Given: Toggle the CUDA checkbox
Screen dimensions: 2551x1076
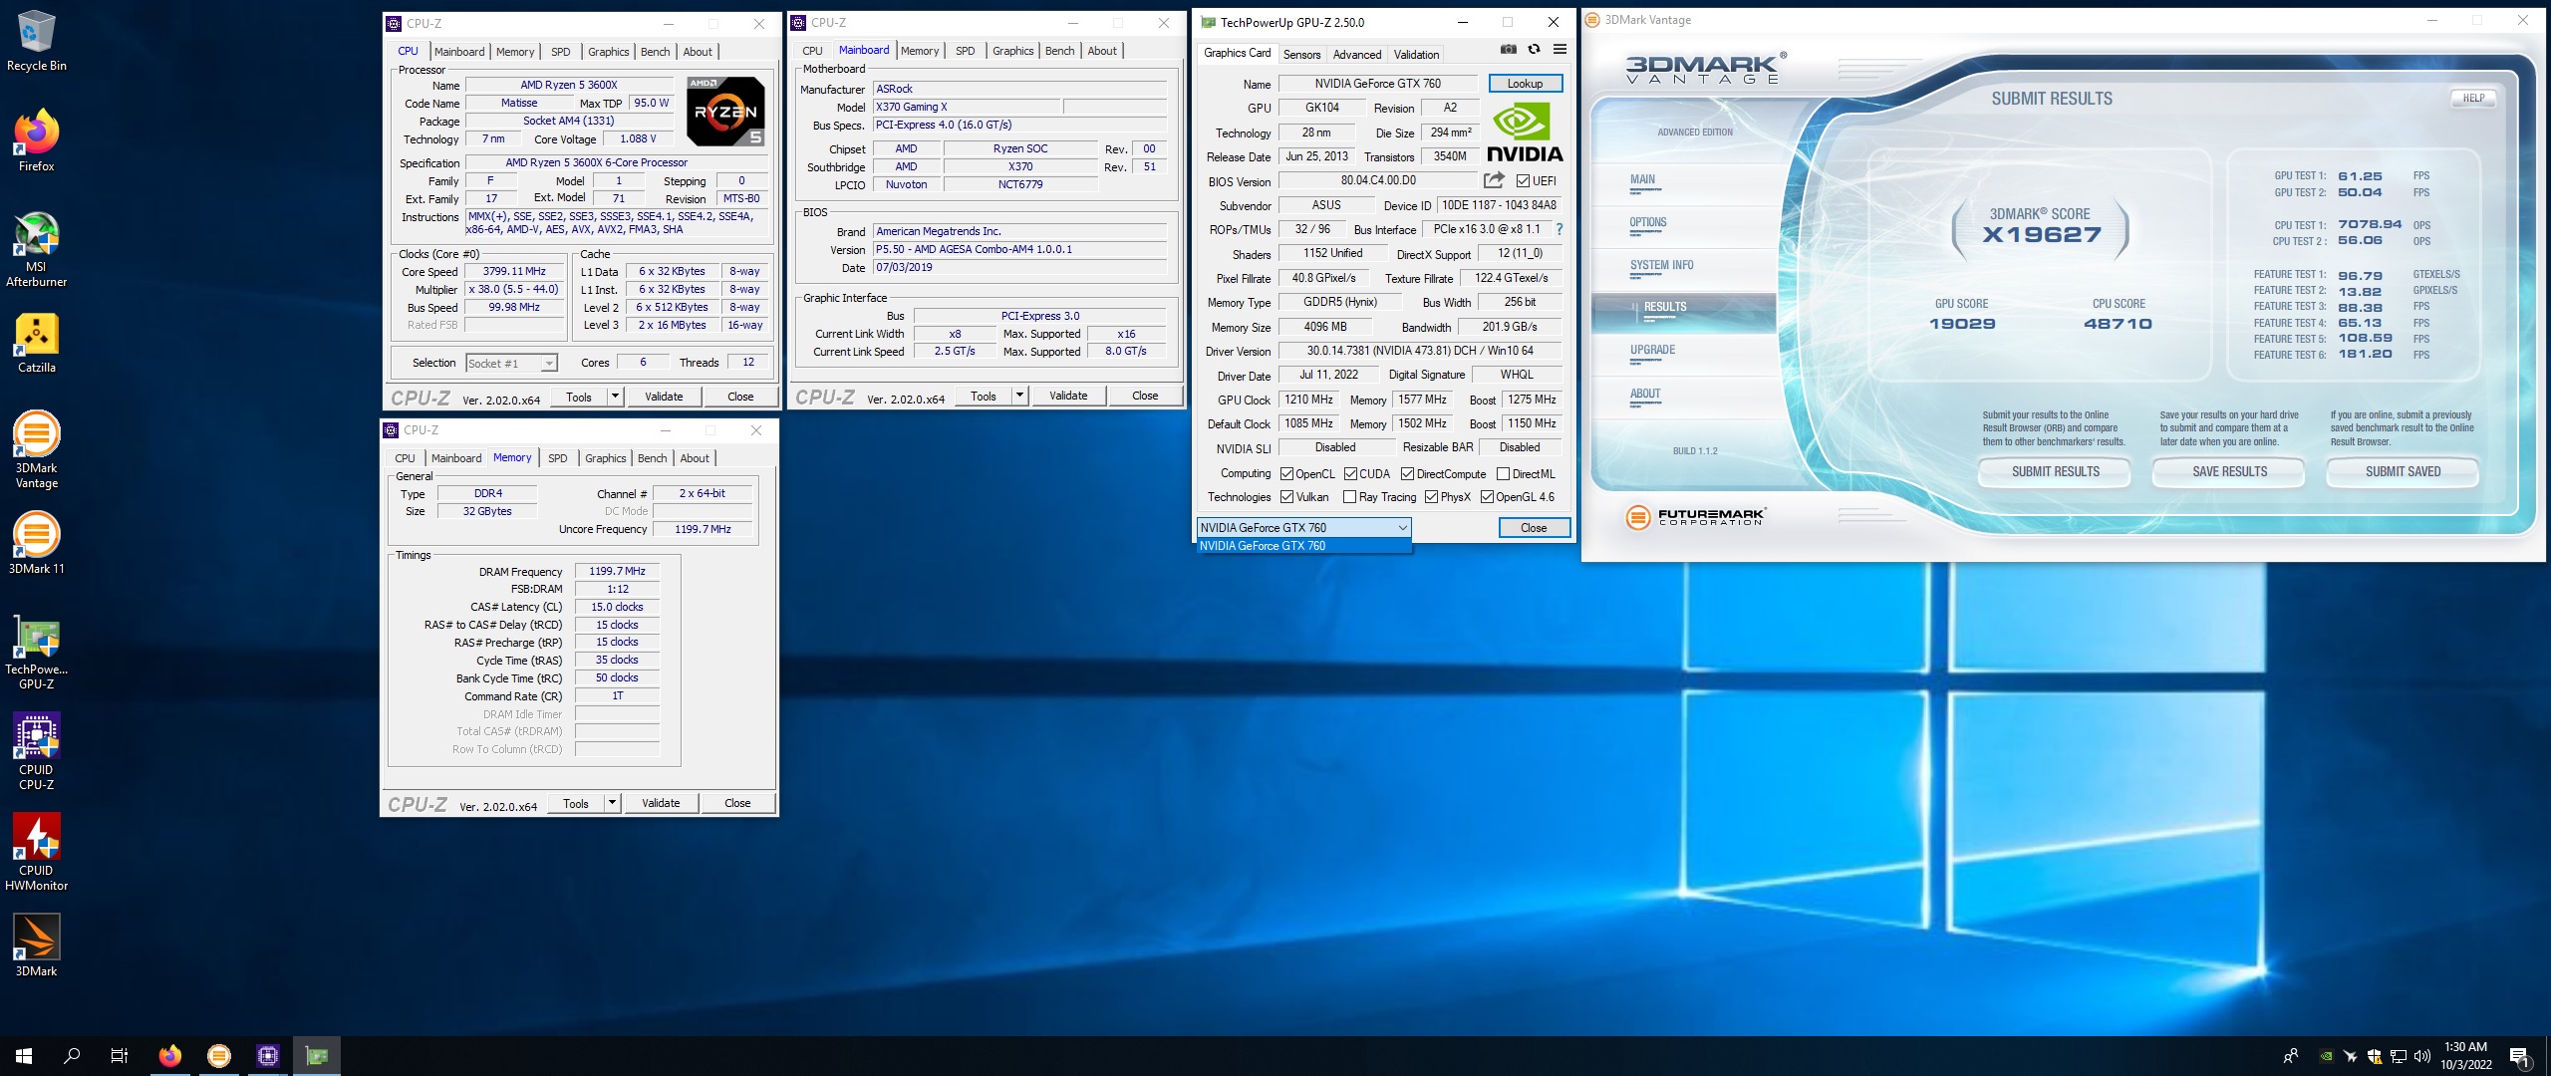Looking at the screenshot, I should (x=1350, y=474).
